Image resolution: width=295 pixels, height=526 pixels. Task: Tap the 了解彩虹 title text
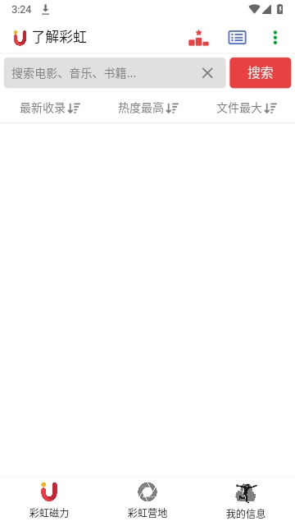59,37
